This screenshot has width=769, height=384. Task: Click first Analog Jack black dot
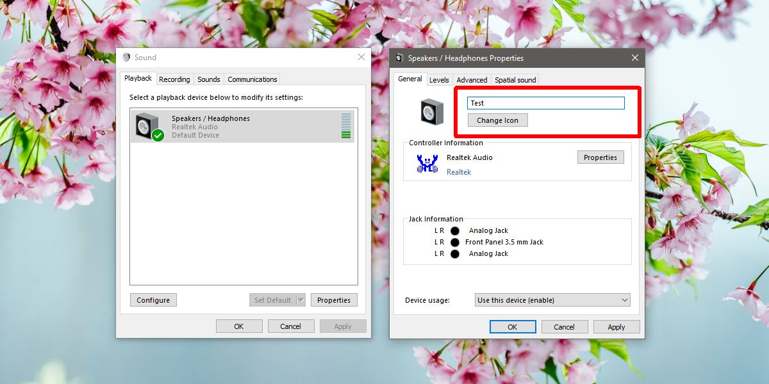[x=454, y=230]
